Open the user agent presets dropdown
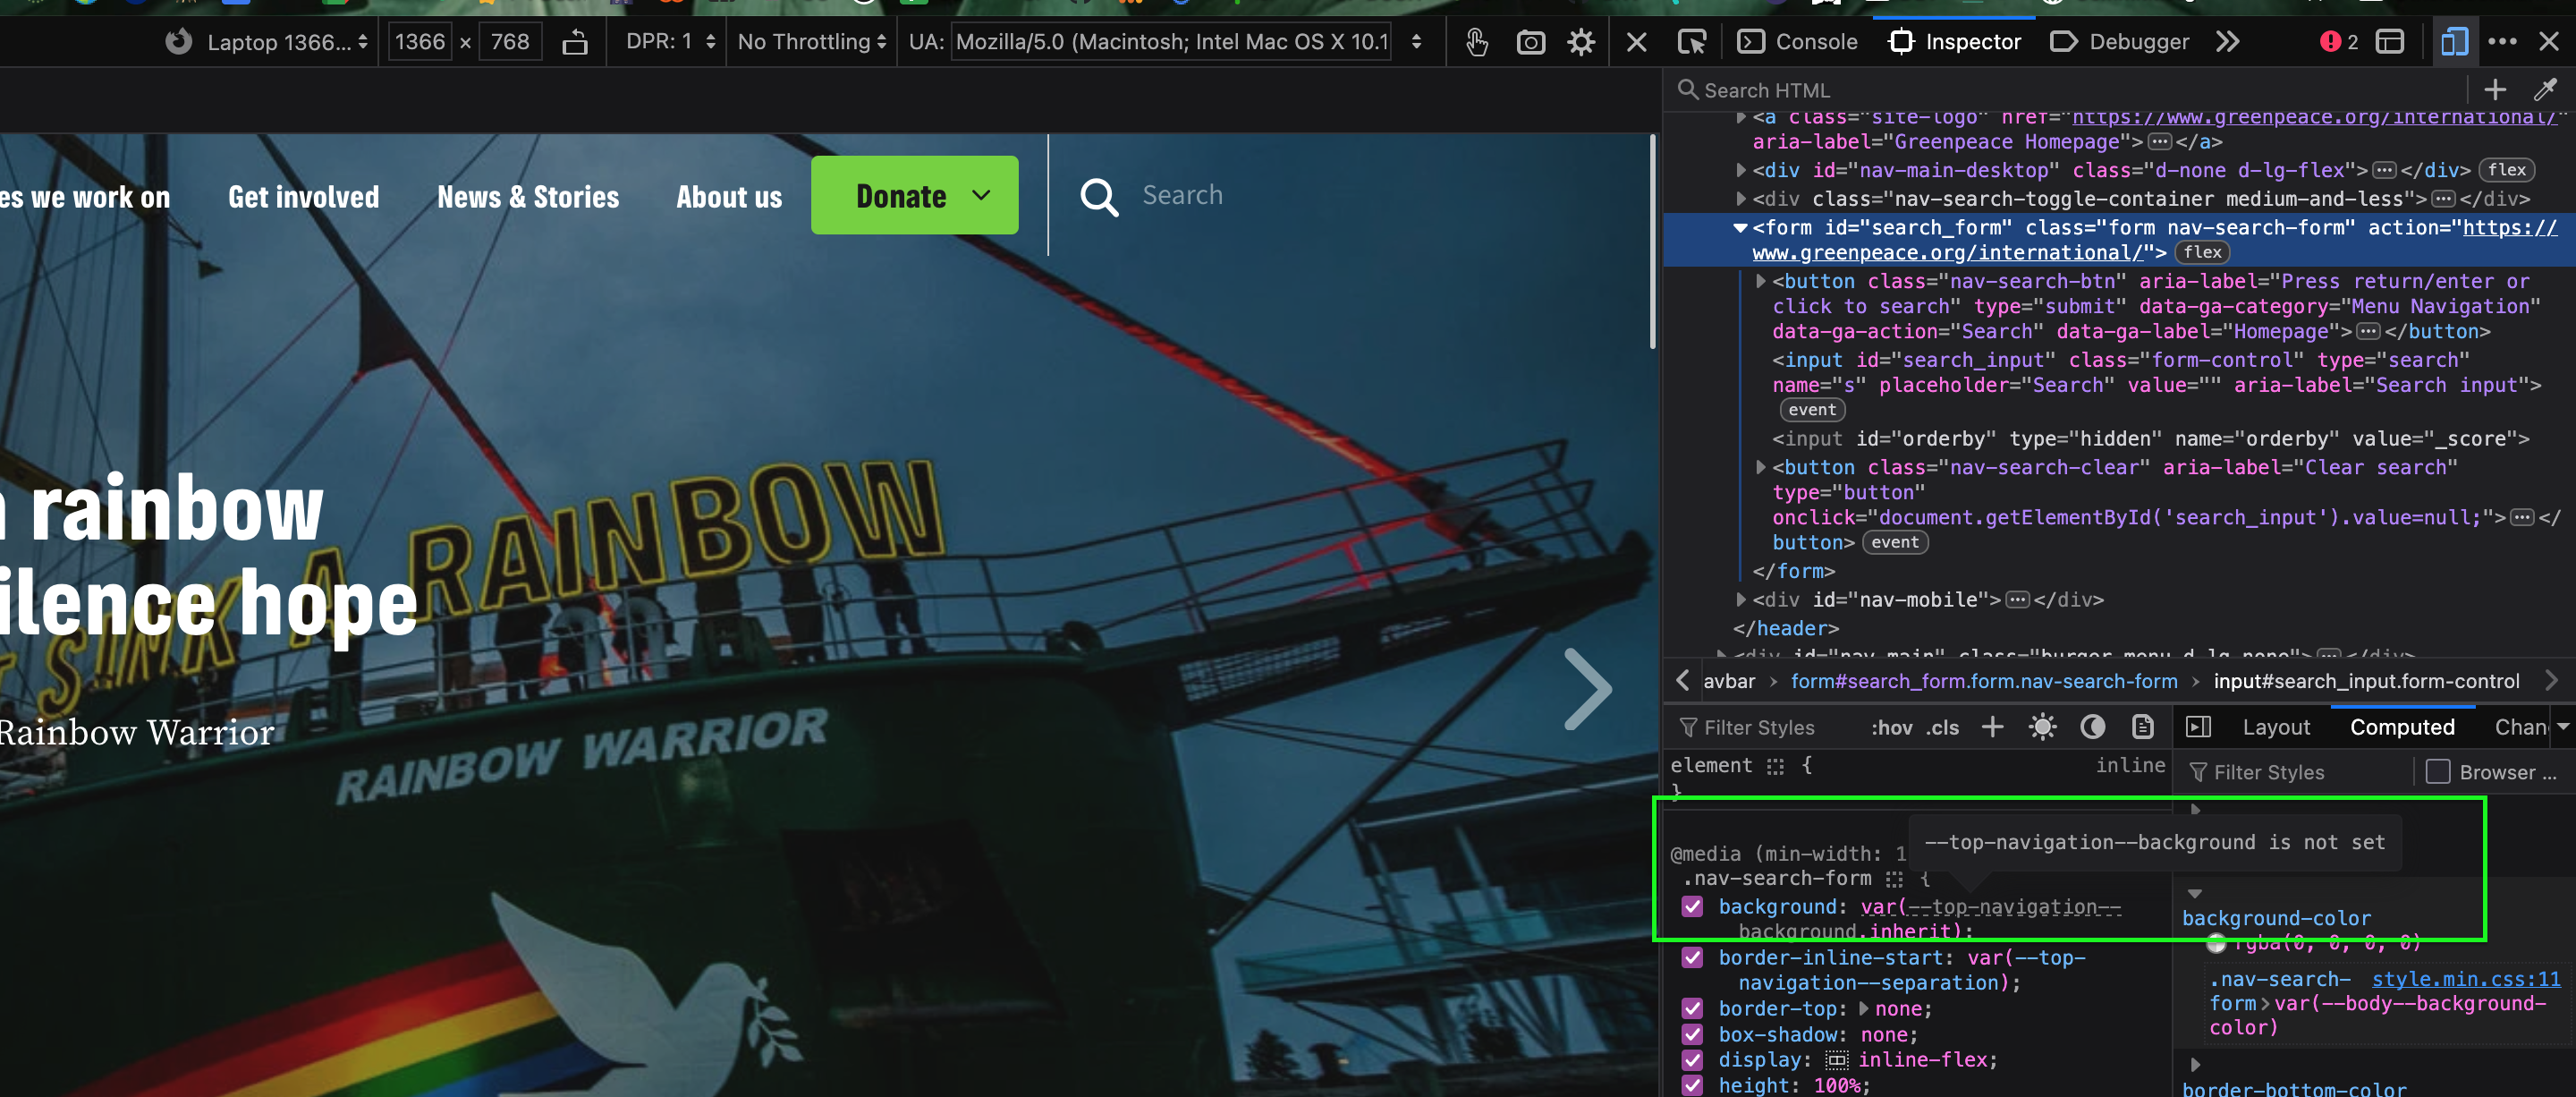 pyautogui.click(x=1416, y=42)
